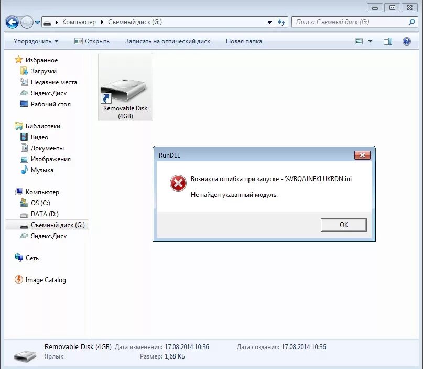Click the change view icon in toolbar

[x=359, y=41]
